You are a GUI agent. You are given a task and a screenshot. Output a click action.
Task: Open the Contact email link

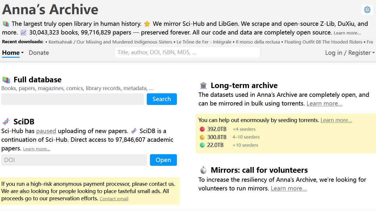tap(114, 199)
